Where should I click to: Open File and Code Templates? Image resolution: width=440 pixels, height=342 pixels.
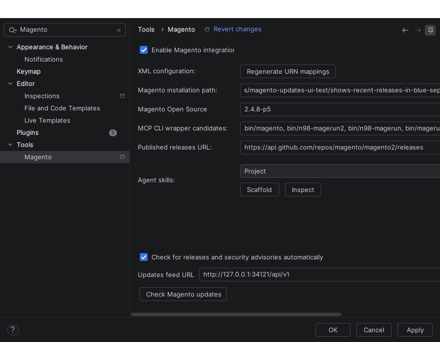pos(62,108)
